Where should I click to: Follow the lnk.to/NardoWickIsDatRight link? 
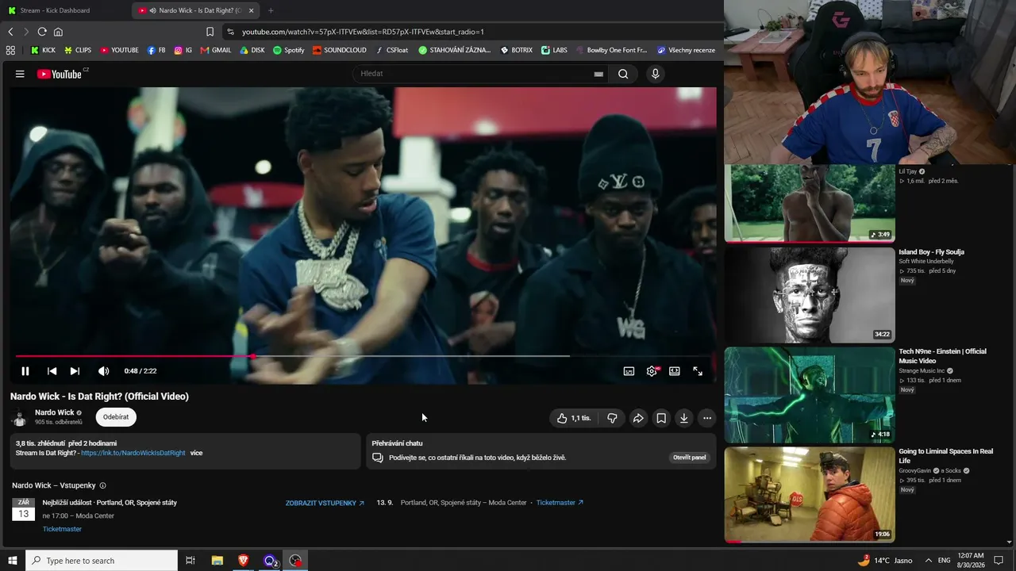[x=133, y=453]
